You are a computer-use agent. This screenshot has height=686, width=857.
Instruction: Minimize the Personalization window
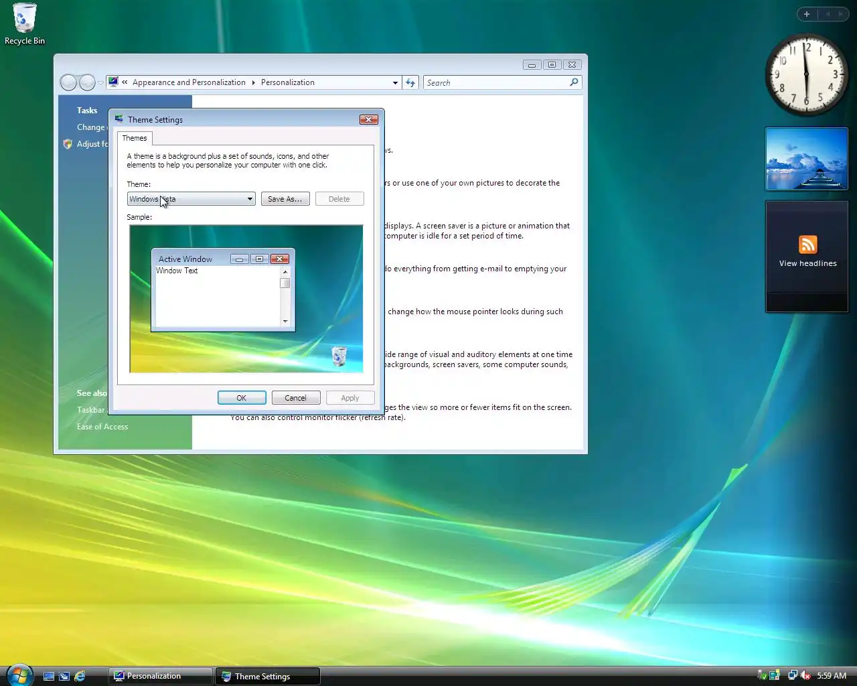click(532, 65)
